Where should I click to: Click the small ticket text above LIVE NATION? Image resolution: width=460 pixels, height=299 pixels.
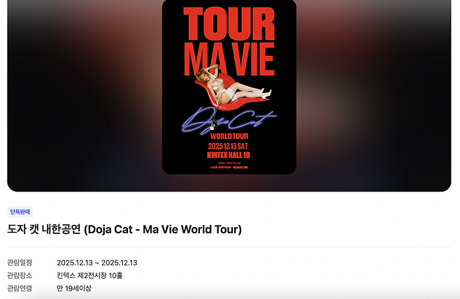(x=229, y=163)
